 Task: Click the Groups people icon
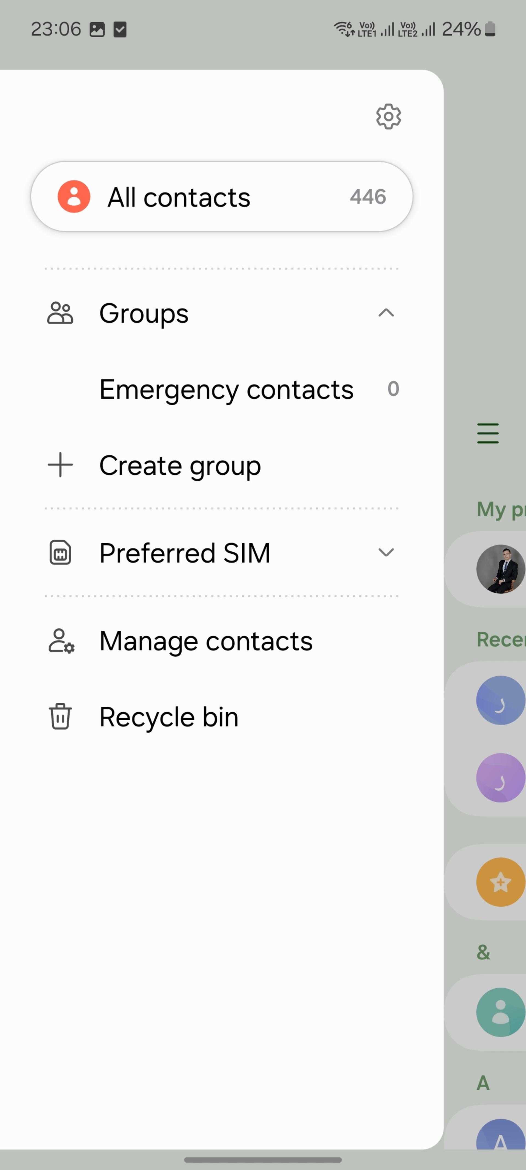pyautogui.click(x=60, y=313)
